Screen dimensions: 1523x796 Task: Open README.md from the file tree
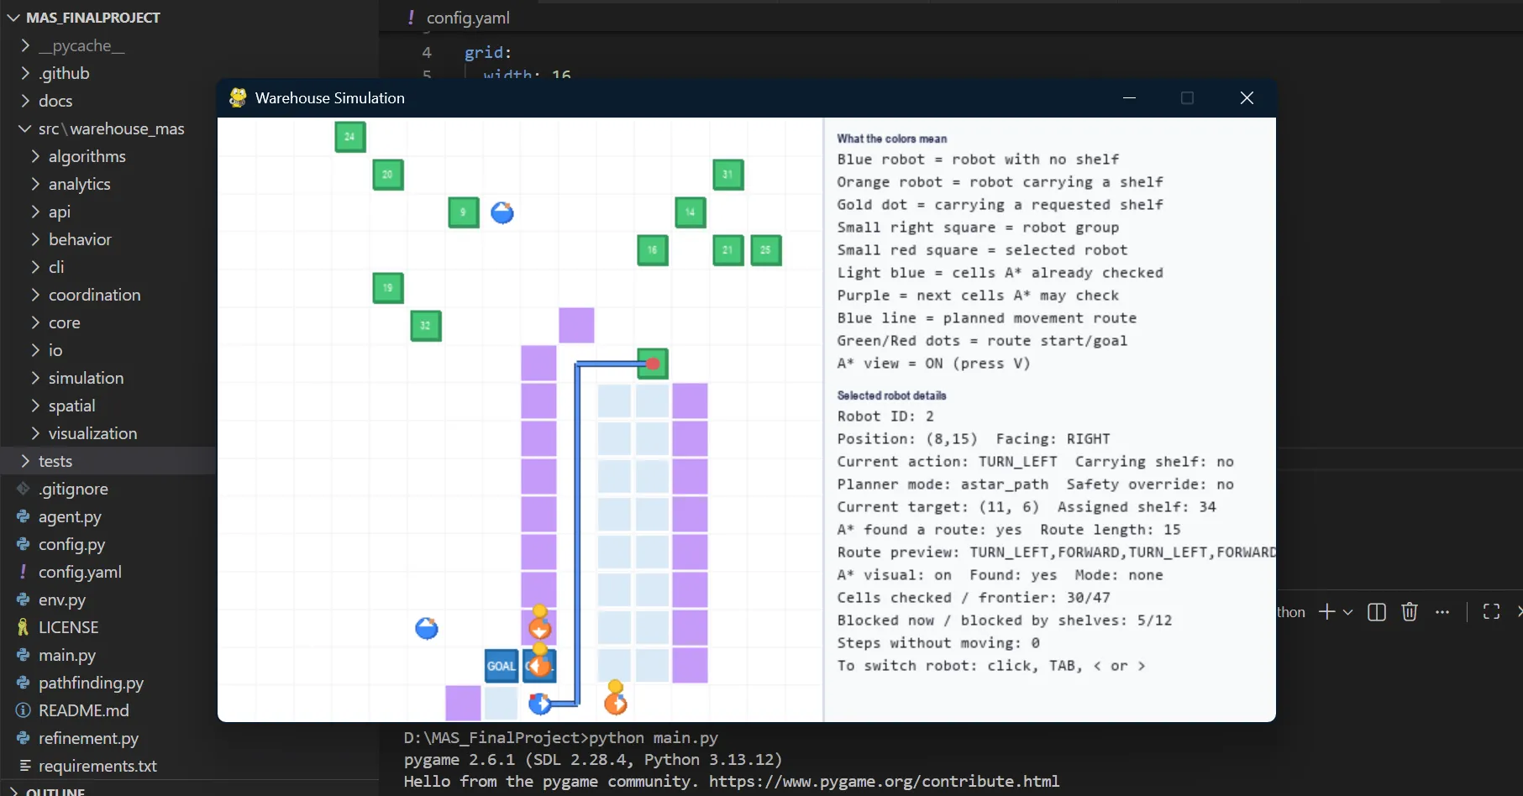point(84,710)
